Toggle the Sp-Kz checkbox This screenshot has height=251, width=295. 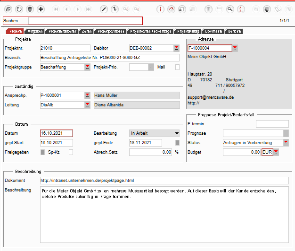[x=71, y=152]
